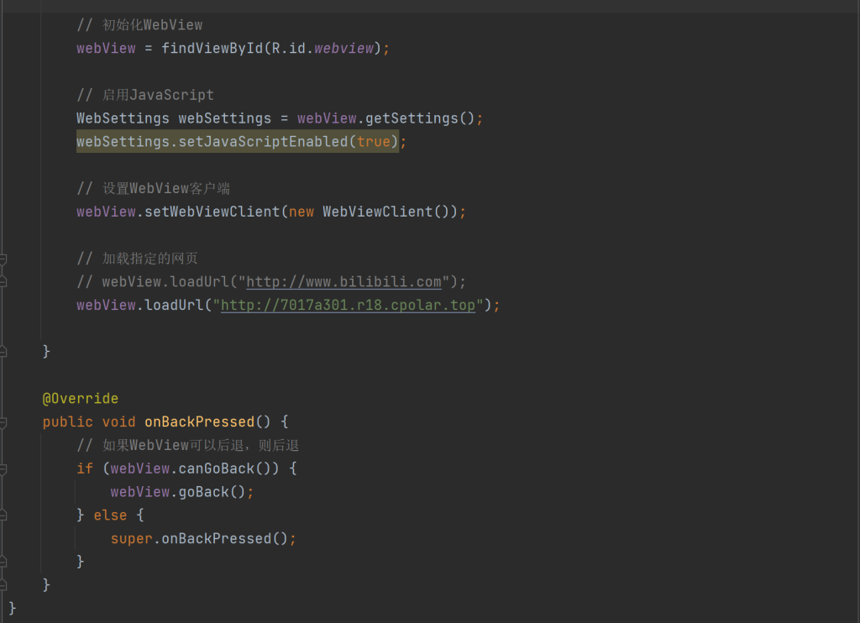Fold comment block at the 加载指定的网页 line
860x623 pixels.
[3, 259]
